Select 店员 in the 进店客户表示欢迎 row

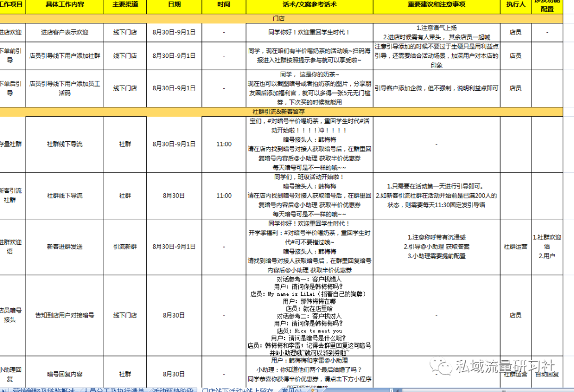pyautogui.click(x=516, y=32)
